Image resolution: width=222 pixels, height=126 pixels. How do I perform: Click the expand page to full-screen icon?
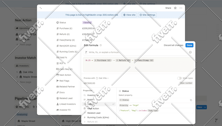[x=41, y=8]
